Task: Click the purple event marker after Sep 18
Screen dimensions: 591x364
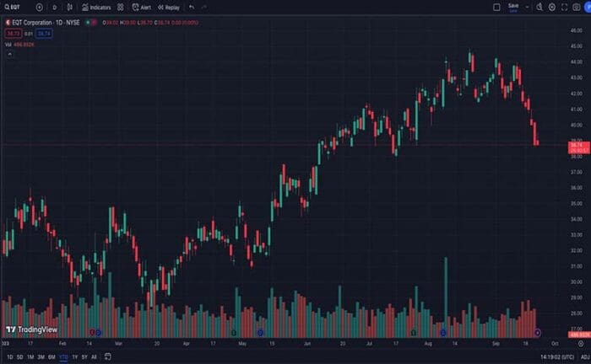Action: pyautogui.click(x=538, y=333)
